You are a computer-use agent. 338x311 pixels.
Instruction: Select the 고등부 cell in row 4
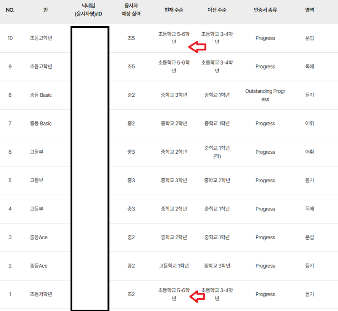(x=36, y=209)
